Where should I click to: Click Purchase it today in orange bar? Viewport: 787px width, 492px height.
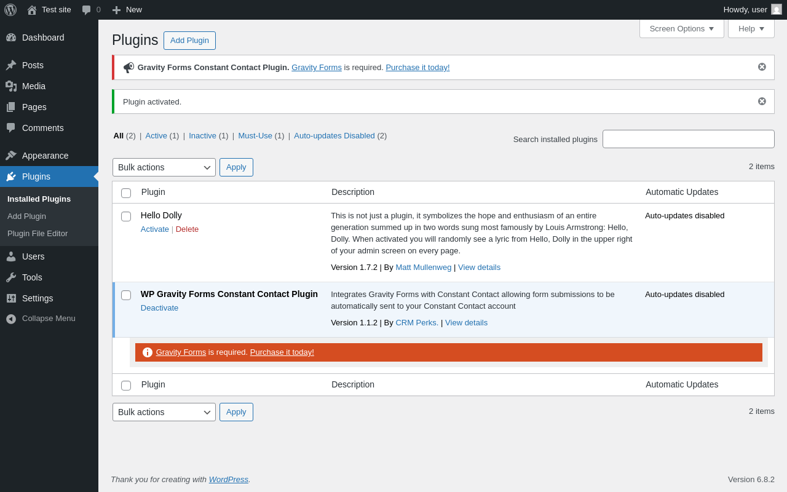pos(282,352)
